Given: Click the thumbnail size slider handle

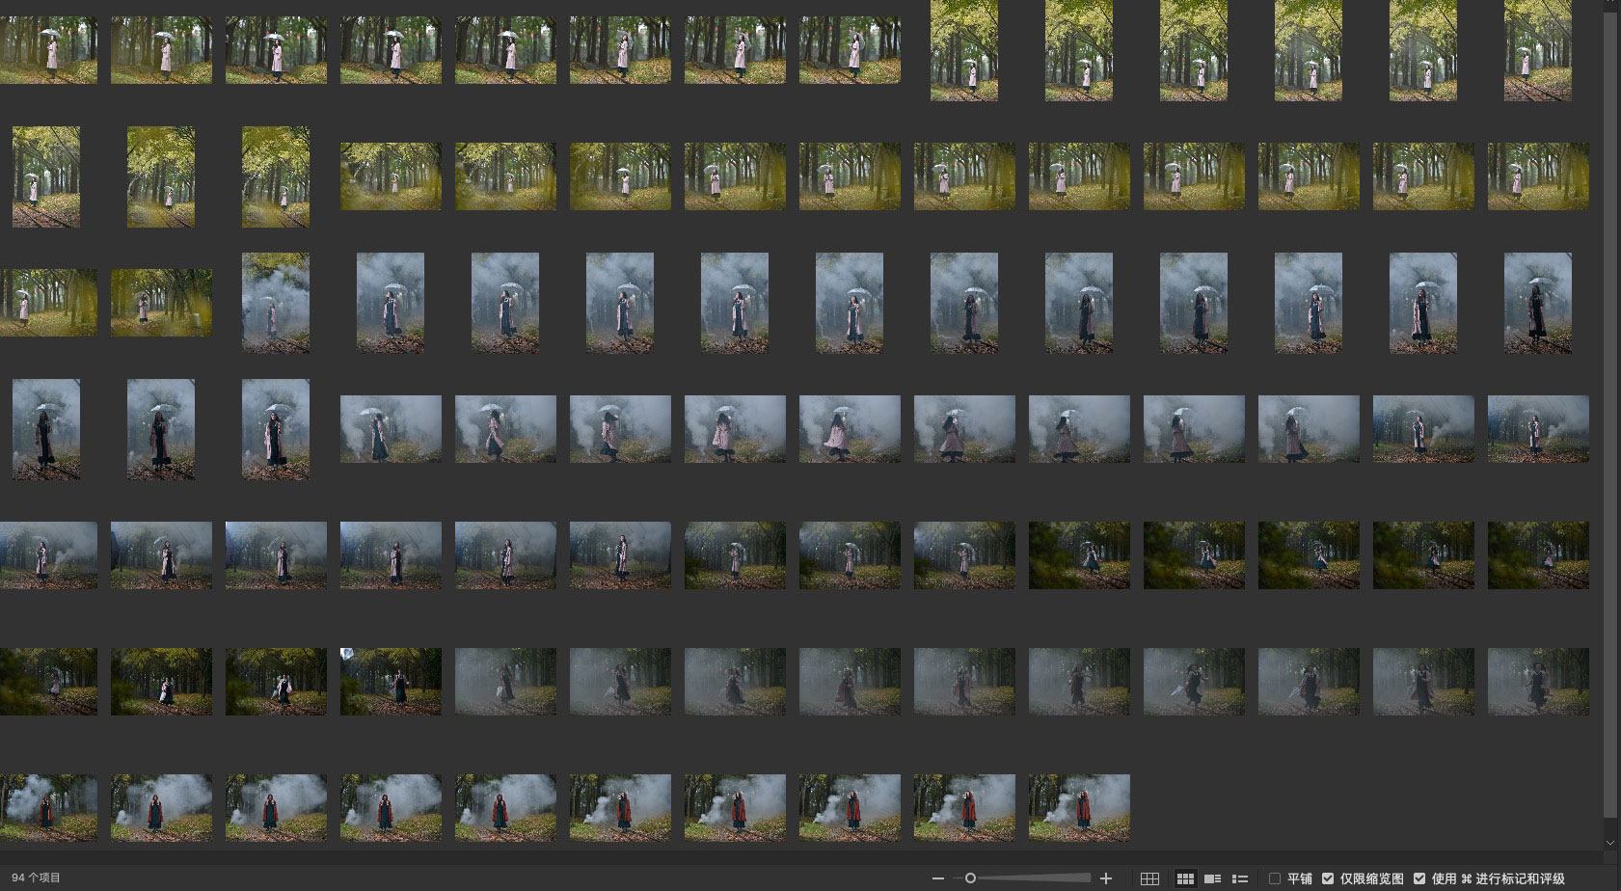Looking at the screenshot, I should tap(970, 878).
